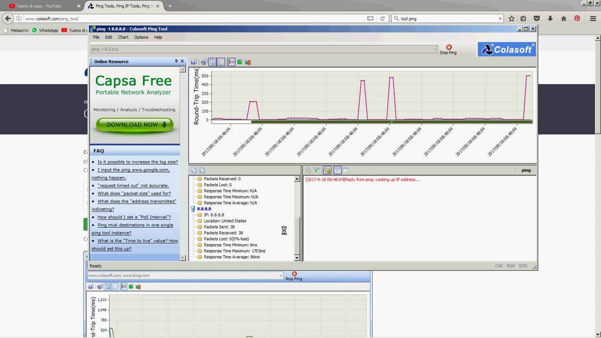Image resolution: width=601 pixels, height=338 pixels.
Task: Pin the Online Resource panel
Action: (176, 61)
